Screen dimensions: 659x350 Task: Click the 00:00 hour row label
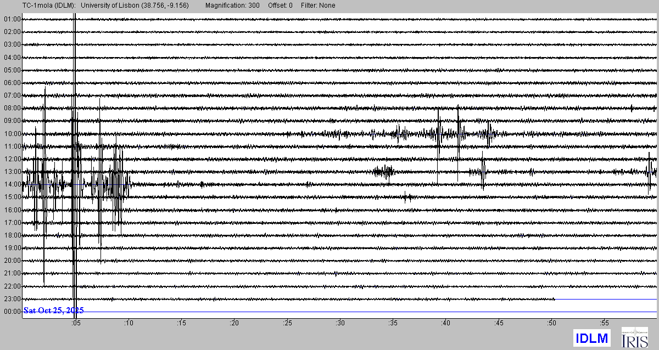(x=12, y=312)
